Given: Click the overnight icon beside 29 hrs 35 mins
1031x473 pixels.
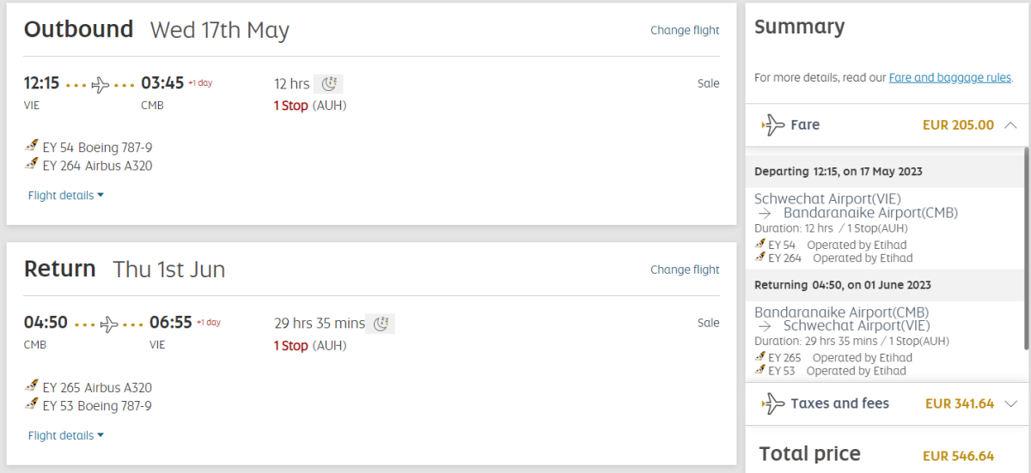Looking at the screenshot, I should pyautogui.click(x=380, y=324).
